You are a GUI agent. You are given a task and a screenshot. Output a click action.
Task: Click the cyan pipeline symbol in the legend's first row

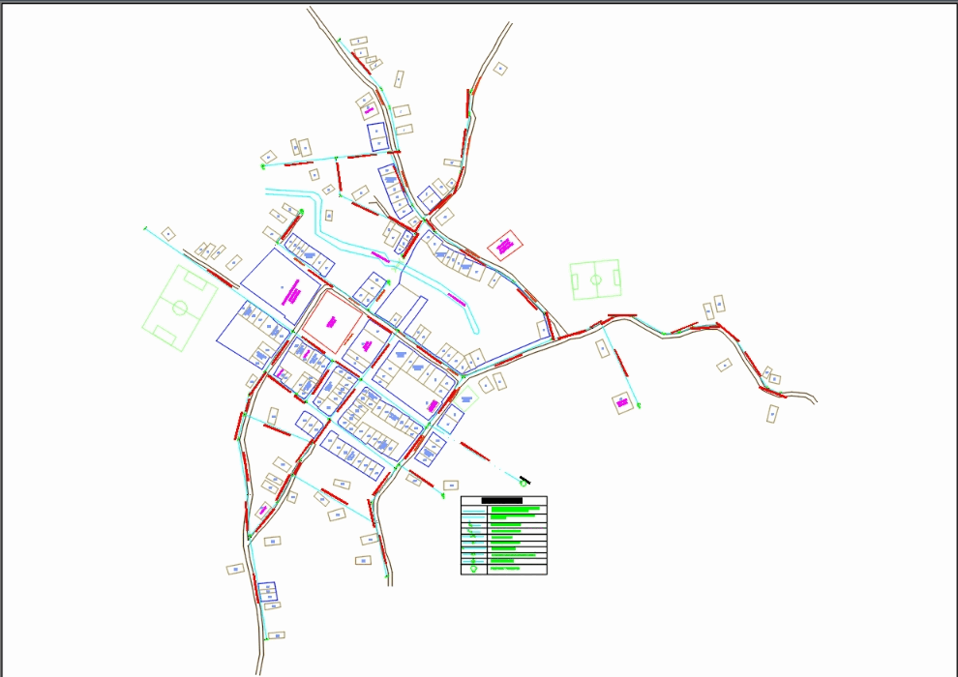(x=474, y=511)
